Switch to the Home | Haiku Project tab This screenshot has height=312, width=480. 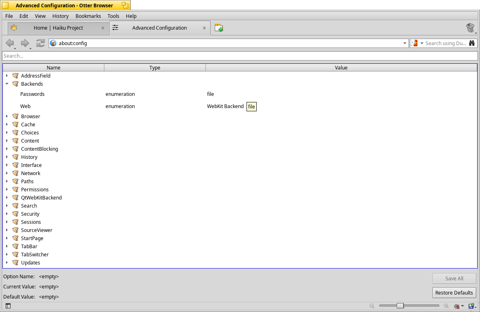click(x=58, y=28)
